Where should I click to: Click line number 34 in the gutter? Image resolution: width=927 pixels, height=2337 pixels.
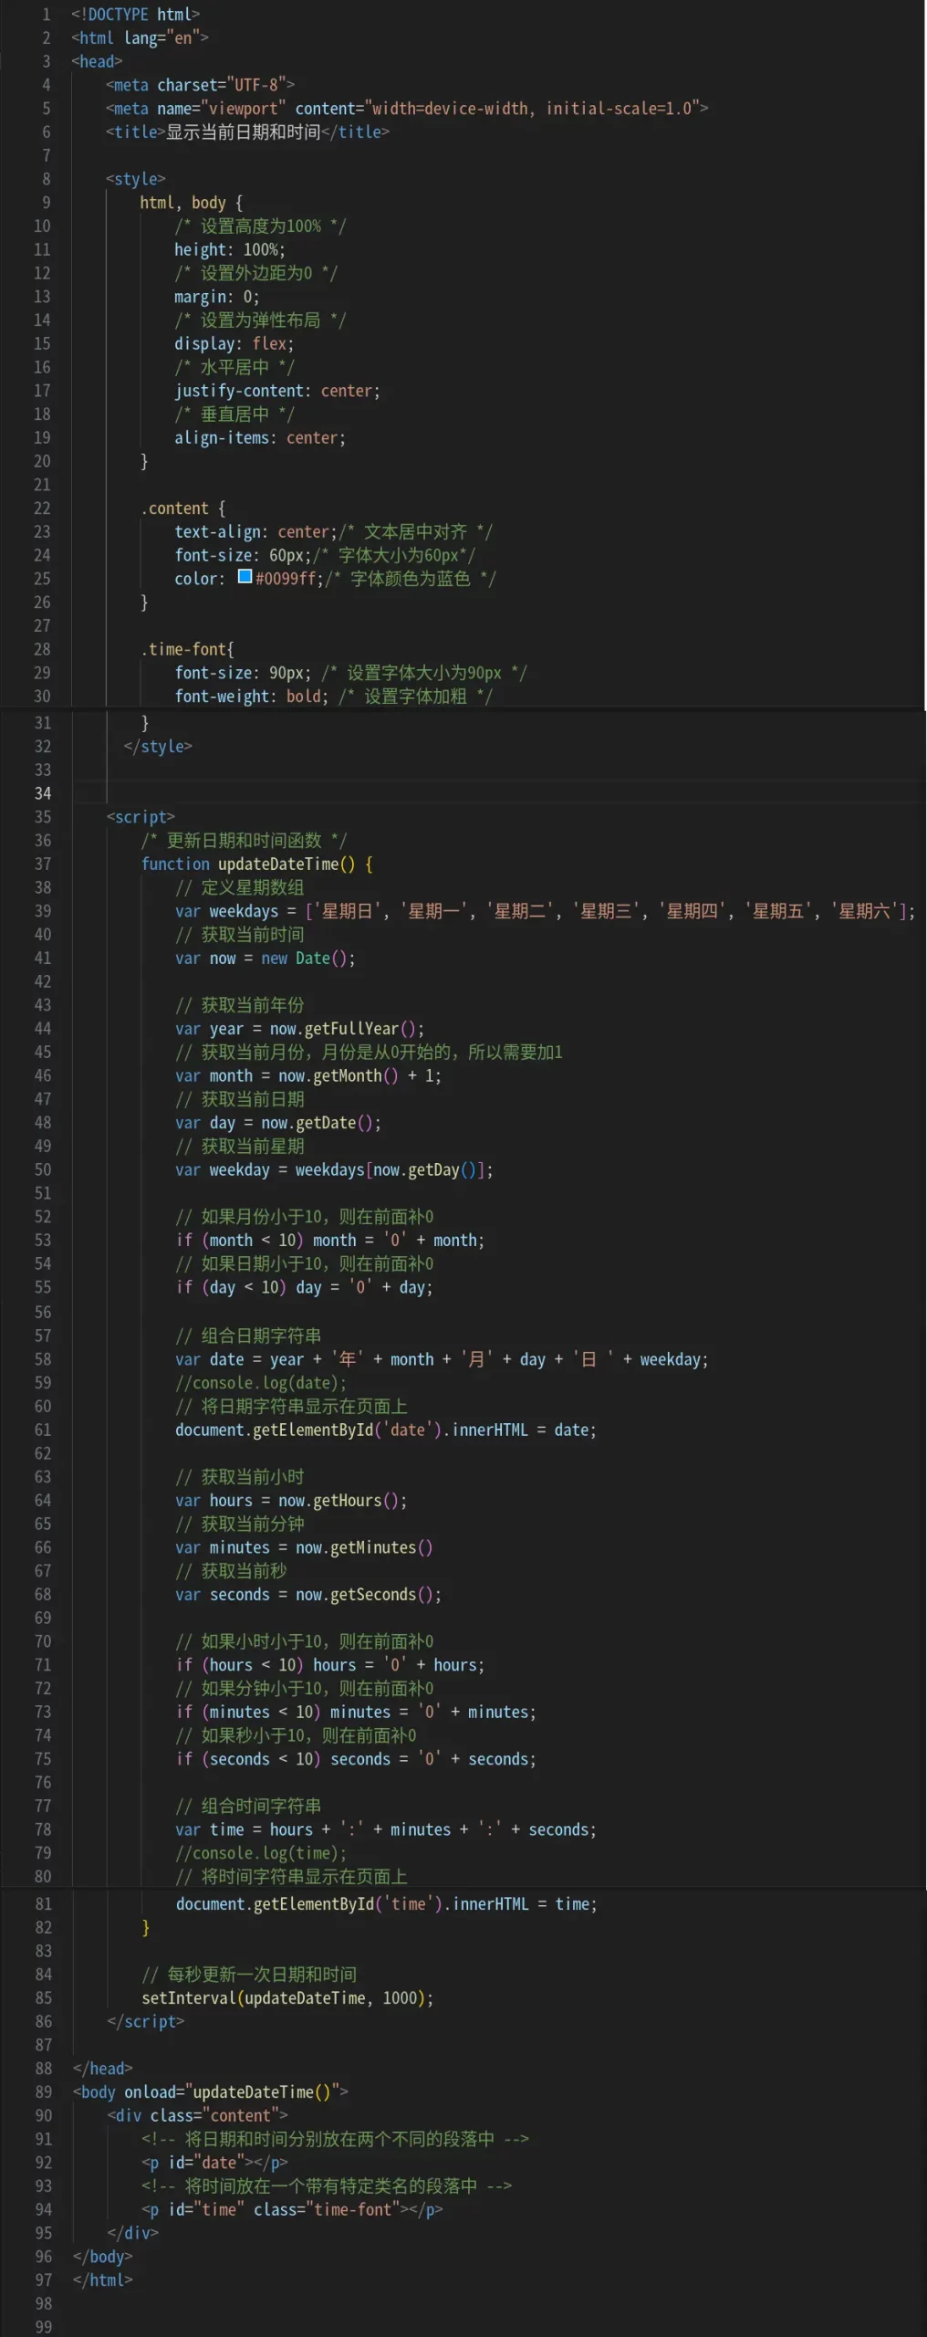click(43, 793)
